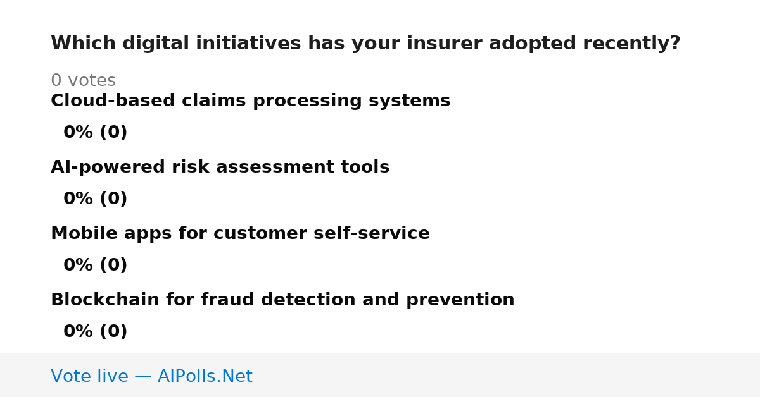Open the Vote live AIPolls.Net link
Screen dimensions: 760x397
tap(151, 377)
